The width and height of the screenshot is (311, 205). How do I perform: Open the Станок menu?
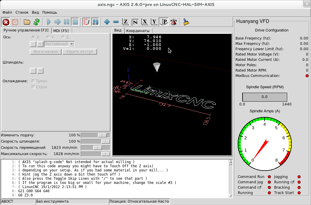[22, 12]
